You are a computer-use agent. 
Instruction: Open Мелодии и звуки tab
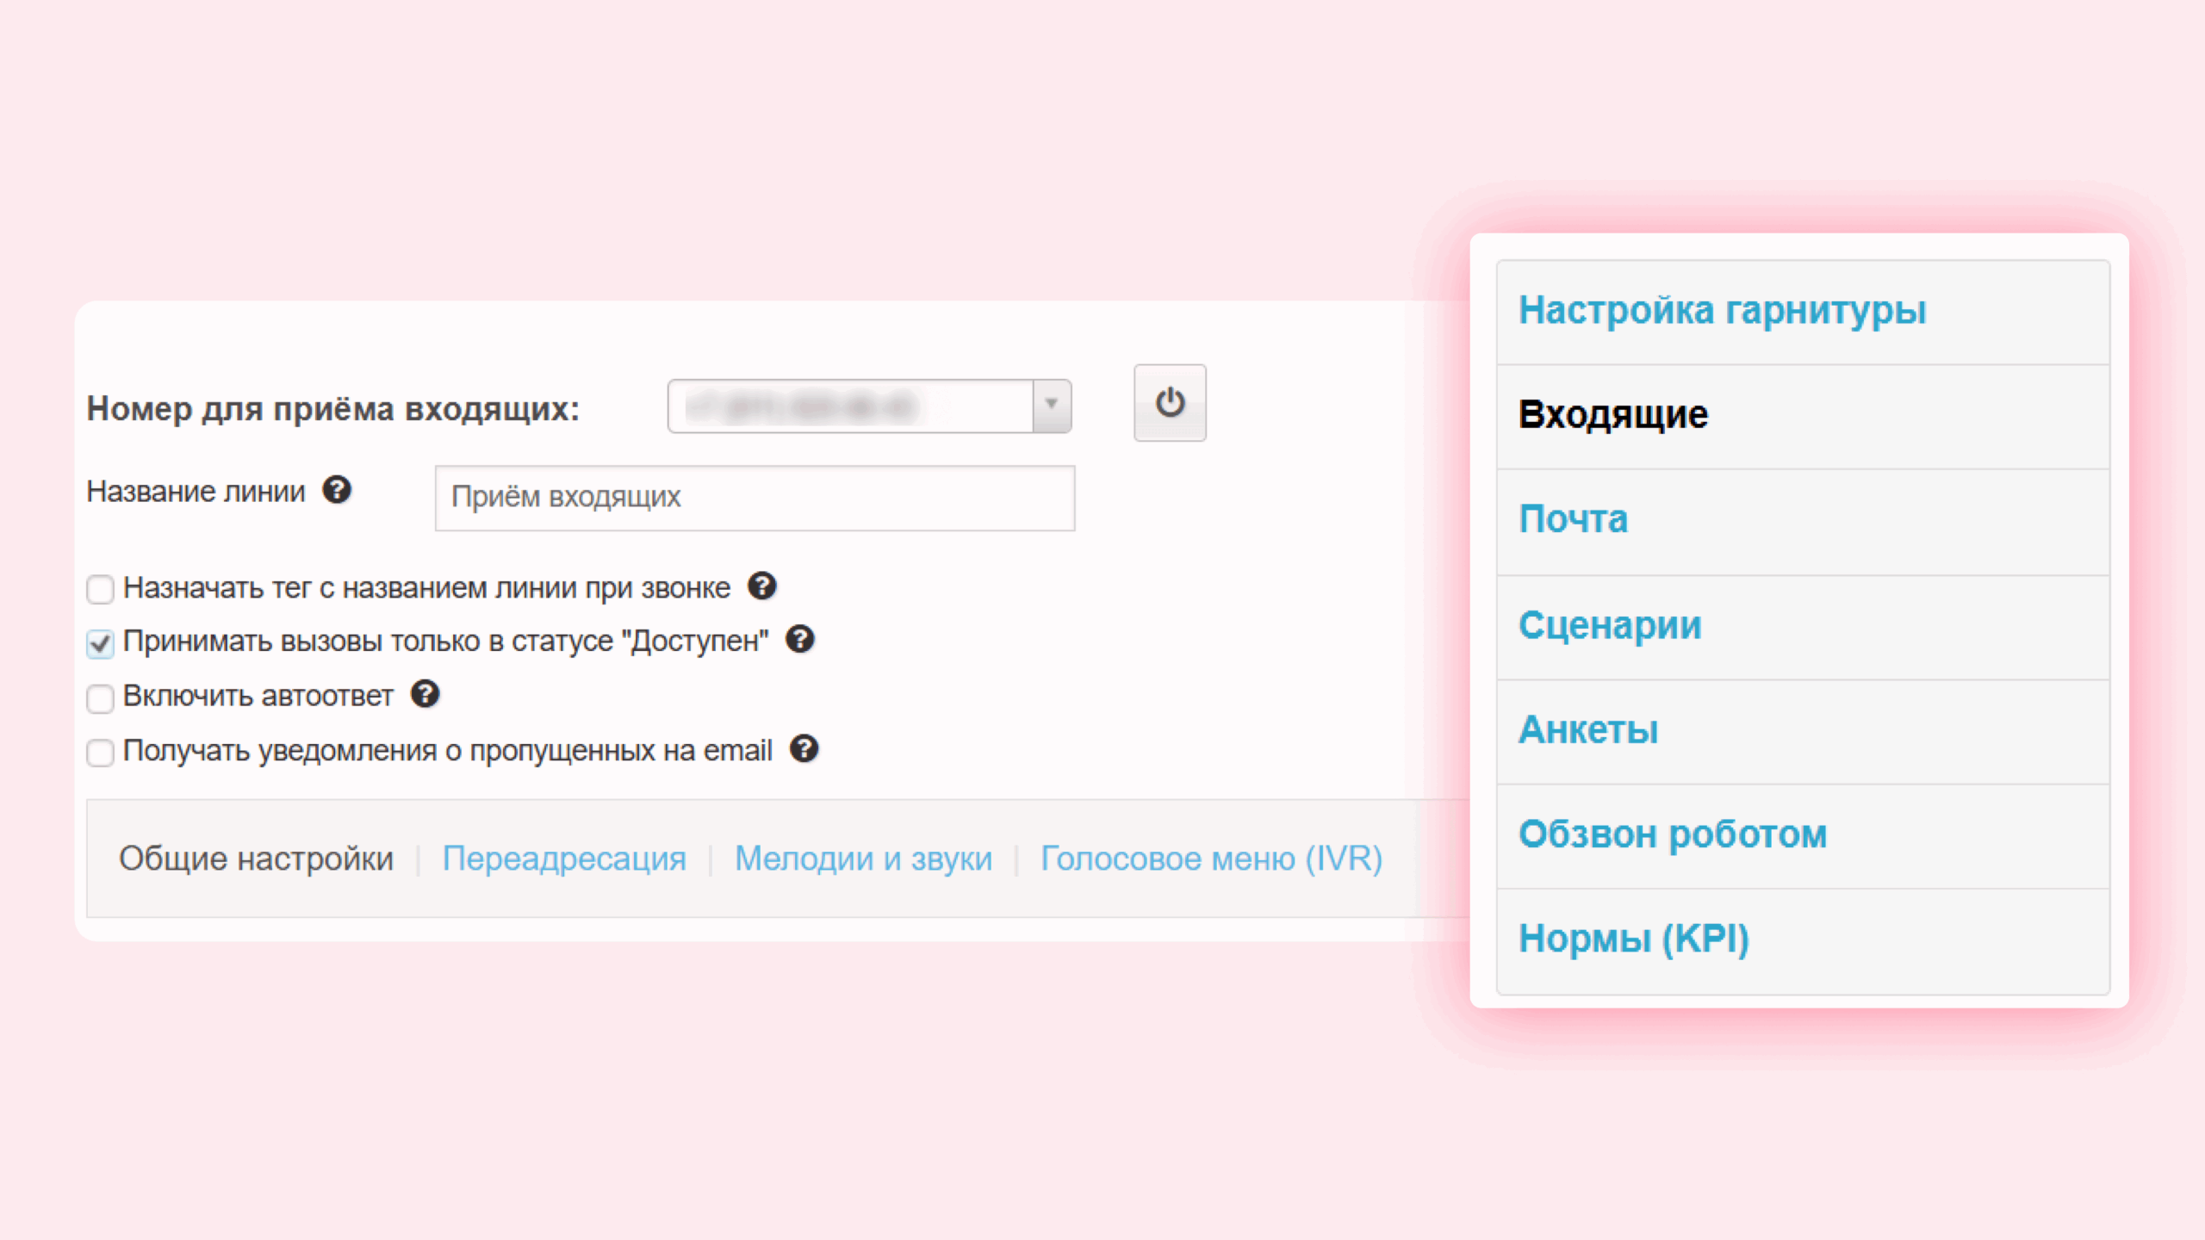coord(863,859)
